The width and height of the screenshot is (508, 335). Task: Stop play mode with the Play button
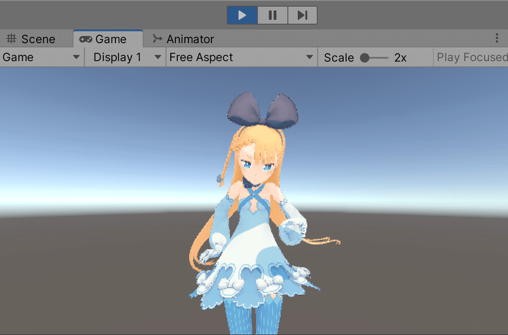pyautogui.click(x=242, y=15)
